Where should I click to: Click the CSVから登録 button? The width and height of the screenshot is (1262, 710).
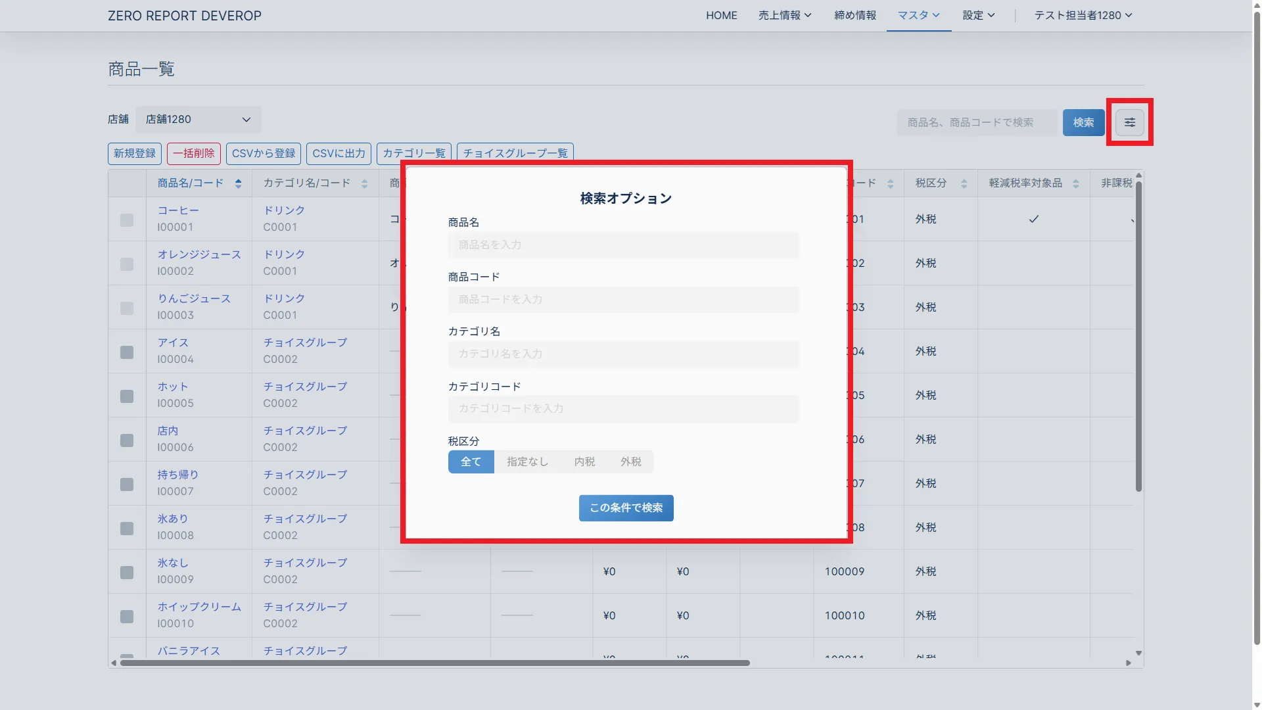tap(264, 153)
